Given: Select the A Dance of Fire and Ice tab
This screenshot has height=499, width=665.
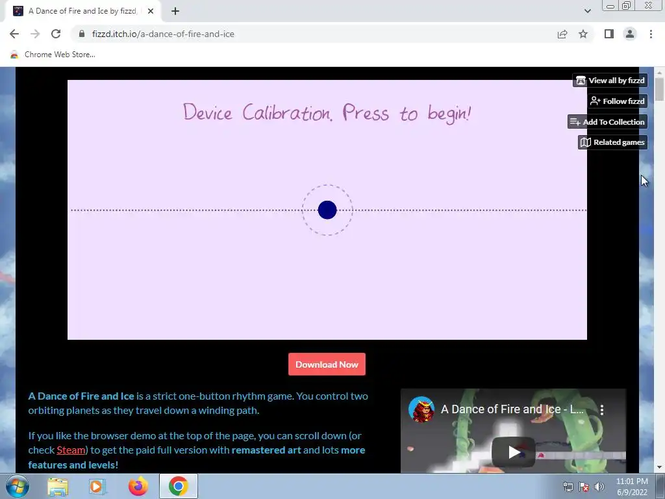Looking at the screenshot, I should point(82,11).
